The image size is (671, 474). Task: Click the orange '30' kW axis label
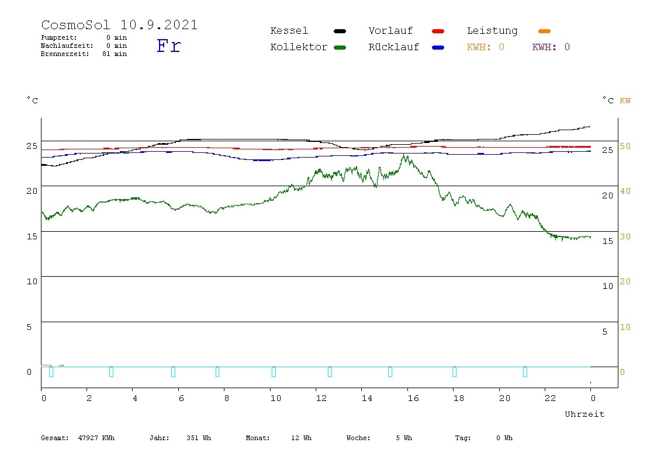click(x=625, y=236)
